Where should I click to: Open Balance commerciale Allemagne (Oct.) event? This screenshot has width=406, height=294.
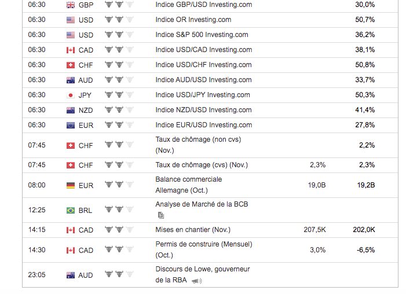pyautogui.click(x=188, y=185)
